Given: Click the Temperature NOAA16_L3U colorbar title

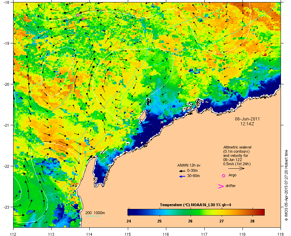Looking at the screenshot, I should (x=195, y=205).
